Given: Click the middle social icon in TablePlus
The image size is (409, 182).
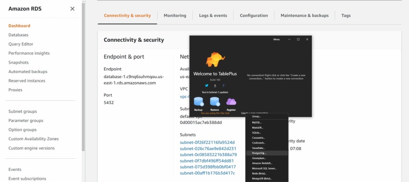Looking at the screenshot, I should [x=215, y=85].
